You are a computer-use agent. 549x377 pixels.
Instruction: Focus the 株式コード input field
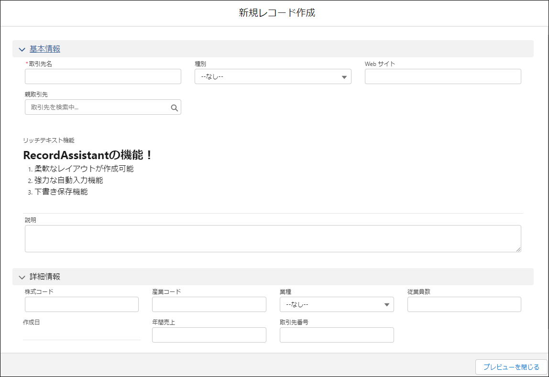point(82,304)
